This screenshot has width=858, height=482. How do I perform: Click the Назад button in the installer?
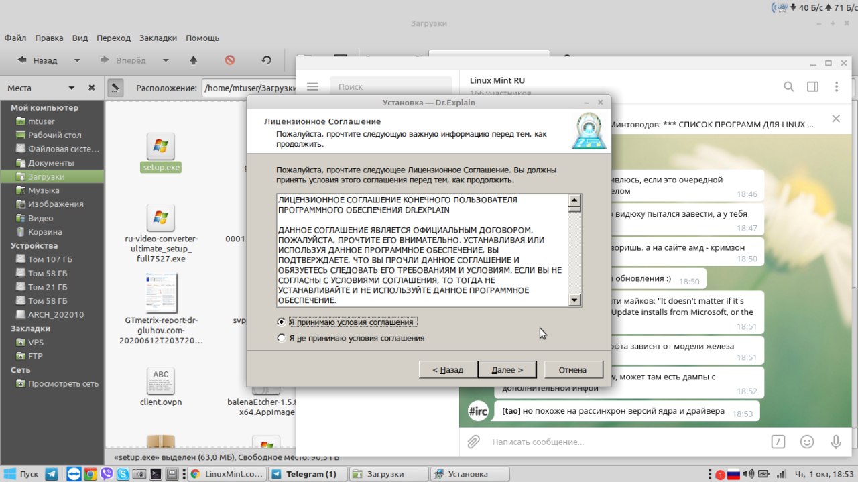(448, 369)
